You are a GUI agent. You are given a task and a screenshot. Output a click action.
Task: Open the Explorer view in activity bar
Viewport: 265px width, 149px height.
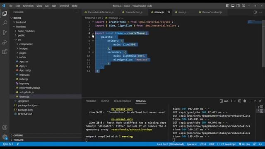pos(5,13)
